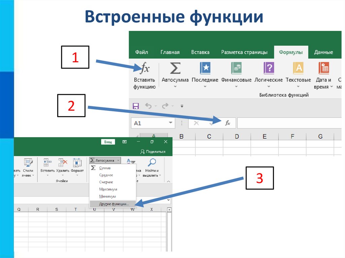
Task: Click the Вход sign-in button
Action: [108, 142]
